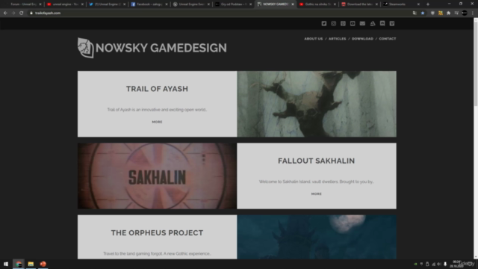The height and width of the screenshot is (269, 478).
Task: Open the Discord icon in header
Action: coord(382,23)
